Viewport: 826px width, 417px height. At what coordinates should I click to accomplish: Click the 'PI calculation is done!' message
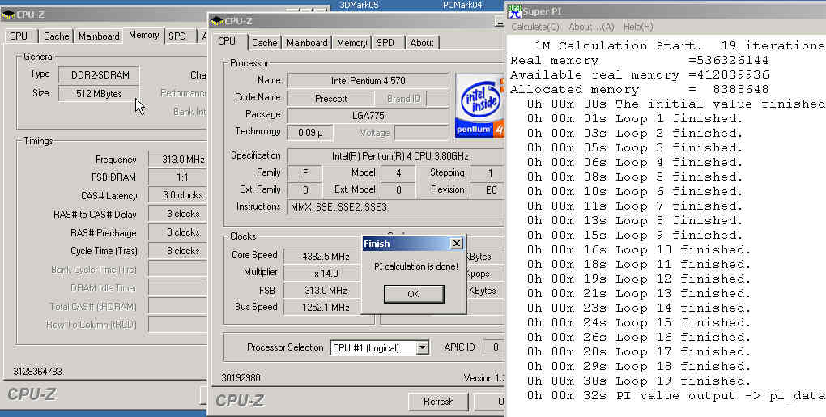pos(415,266)
